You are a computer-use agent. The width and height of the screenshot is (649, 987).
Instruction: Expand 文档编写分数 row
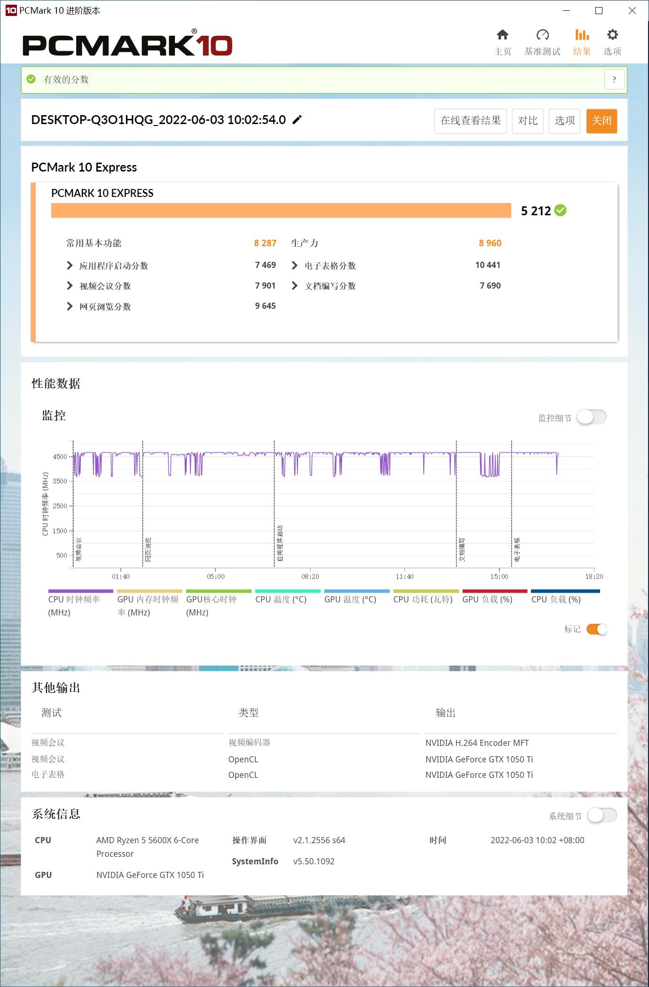coord(294,286)
